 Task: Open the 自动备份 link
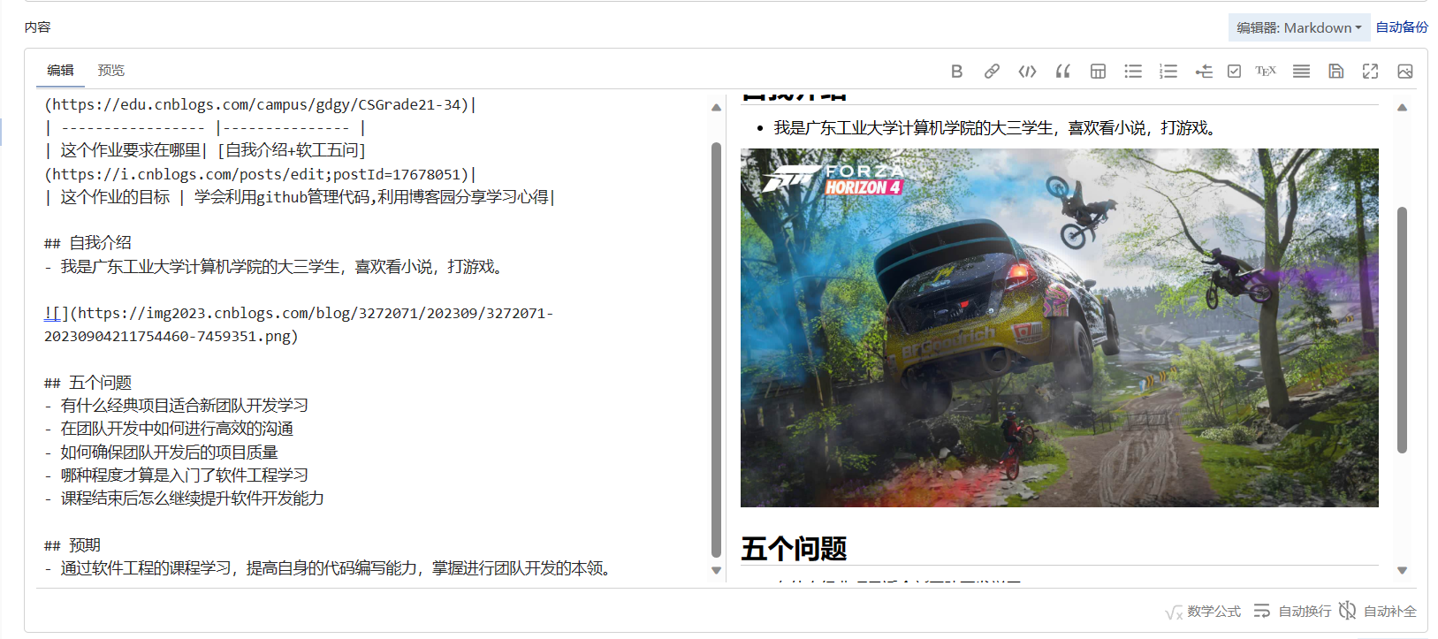point(1402,27)
